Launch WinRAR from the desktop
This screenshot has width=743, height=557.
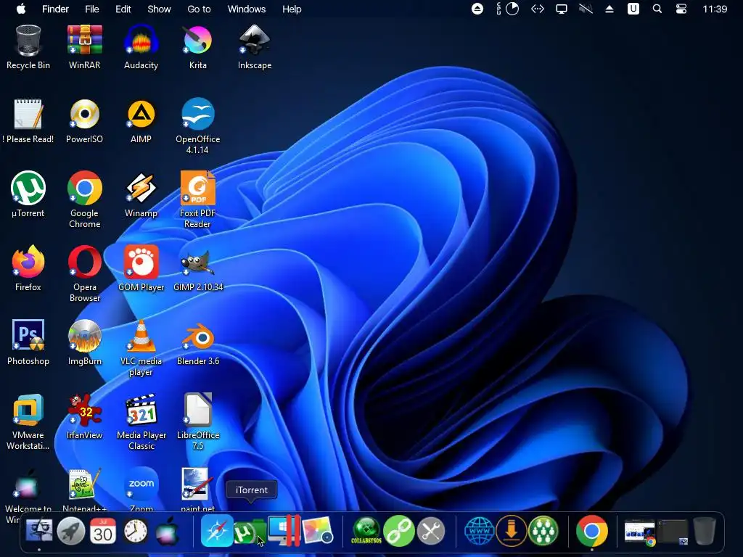(84, 47)
